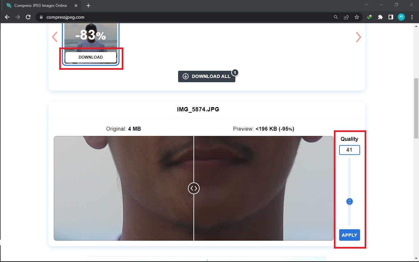
Task: Bookmark this page with the star
Action: (357, 17)
